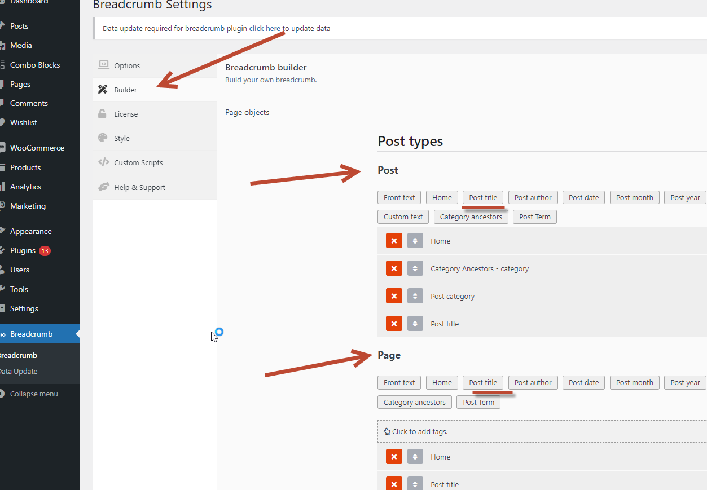
Task: Add Post year tag in Page section
Action: click(x=685, y=382)
